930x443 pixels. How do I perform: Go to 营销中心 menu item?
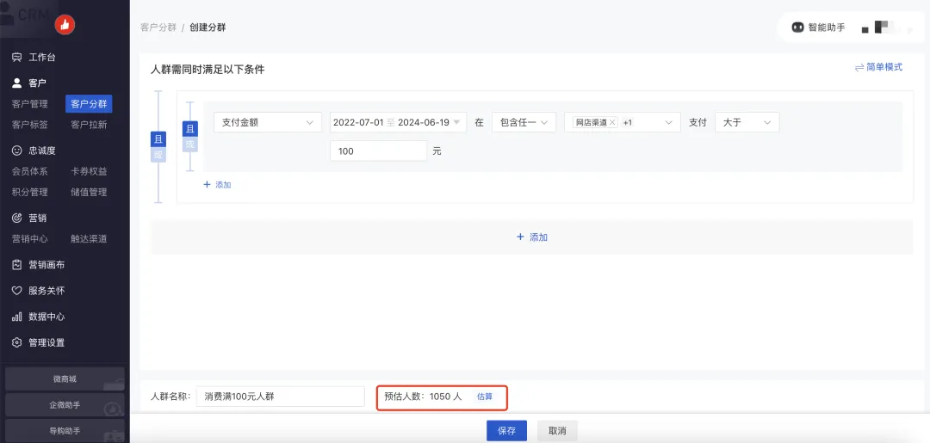point(29,238)
